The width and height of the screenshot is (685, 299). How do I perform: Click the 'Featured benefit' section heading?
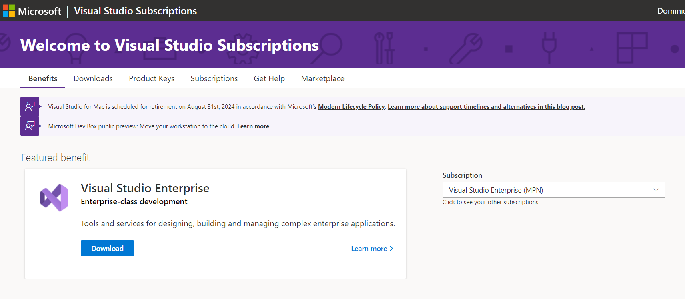point(55,157)
